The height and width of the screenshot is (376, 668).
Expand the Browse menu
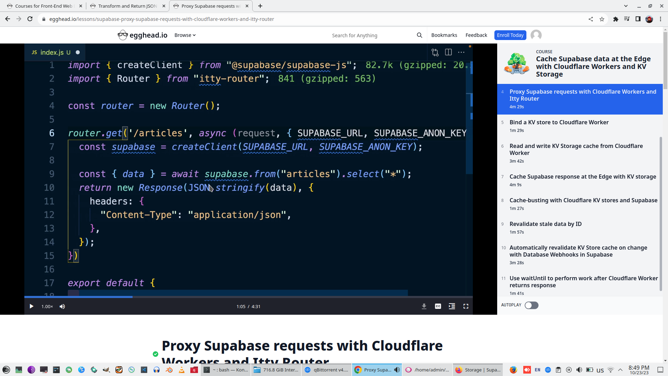(185, 35)
